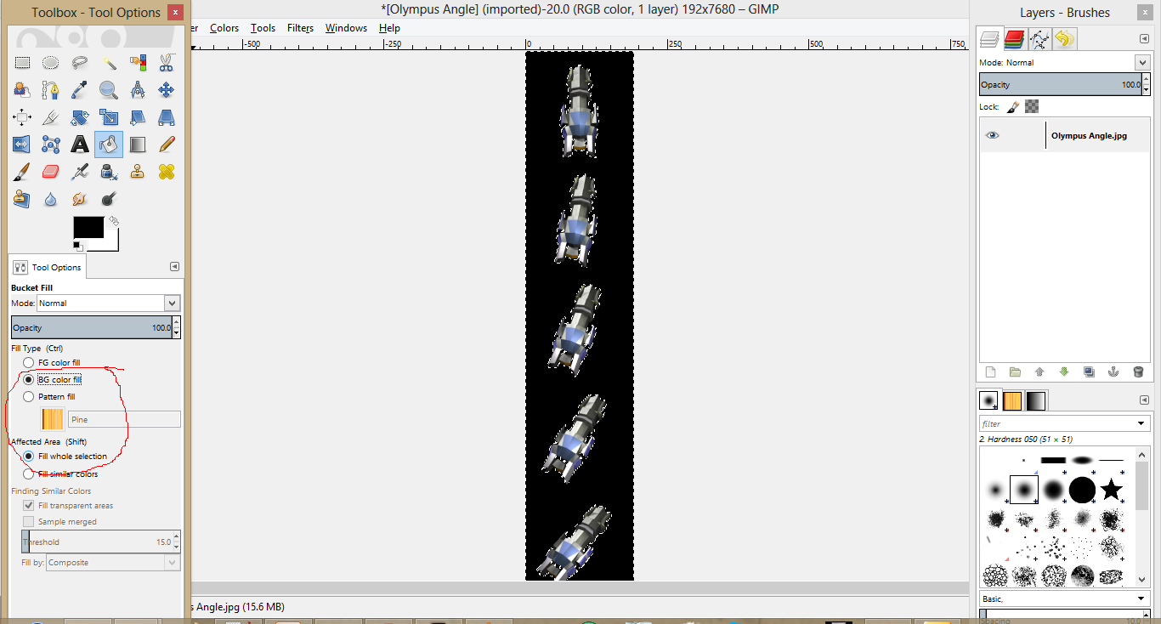
Task: Pick the Measure compass tool
Action: (x=138, y=89)
